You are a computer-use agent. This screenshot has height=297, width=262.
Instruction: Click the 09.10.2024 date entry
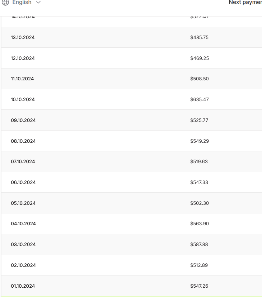[23, 121]
